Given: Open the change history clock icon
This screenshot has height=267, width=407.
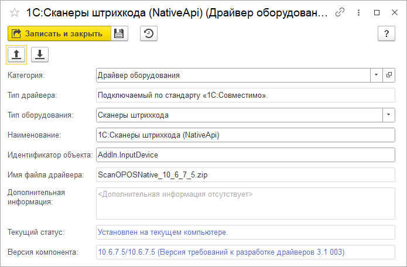Looking at the screenshot, I should pos(149,33).
